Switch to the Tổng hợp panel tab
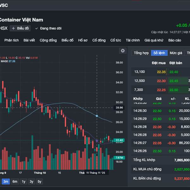This screenshot has width=190, height=190. click(x=141, y=53)
